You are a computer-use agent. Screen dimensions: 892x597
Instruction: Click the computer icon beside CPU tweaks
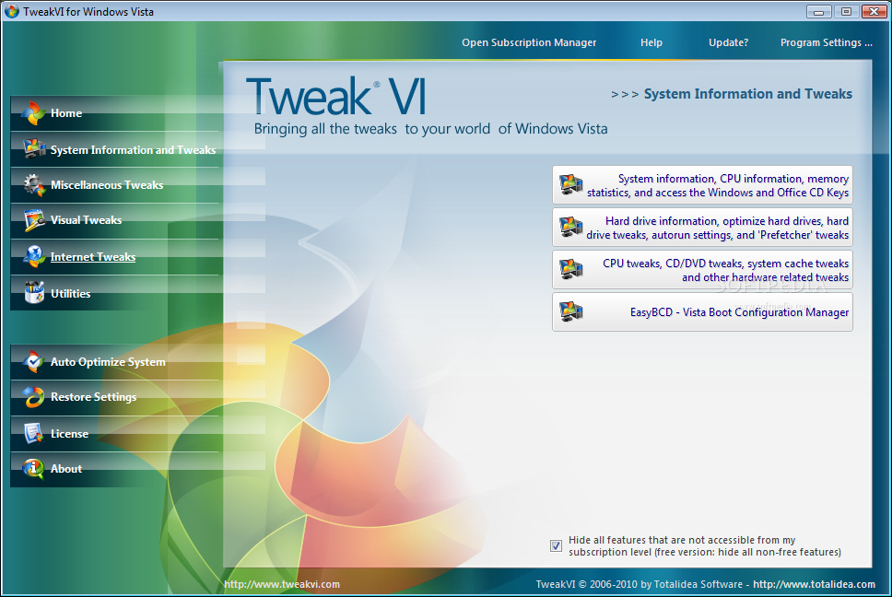pos(570,269)
